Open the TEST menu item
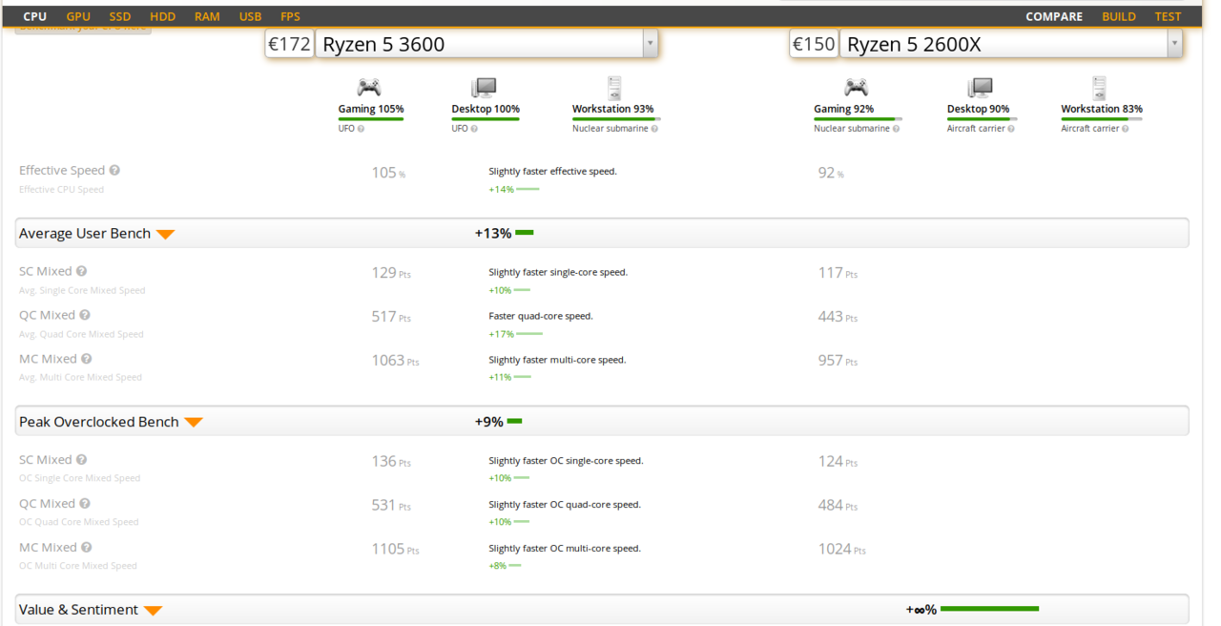 pos(1168,16)
